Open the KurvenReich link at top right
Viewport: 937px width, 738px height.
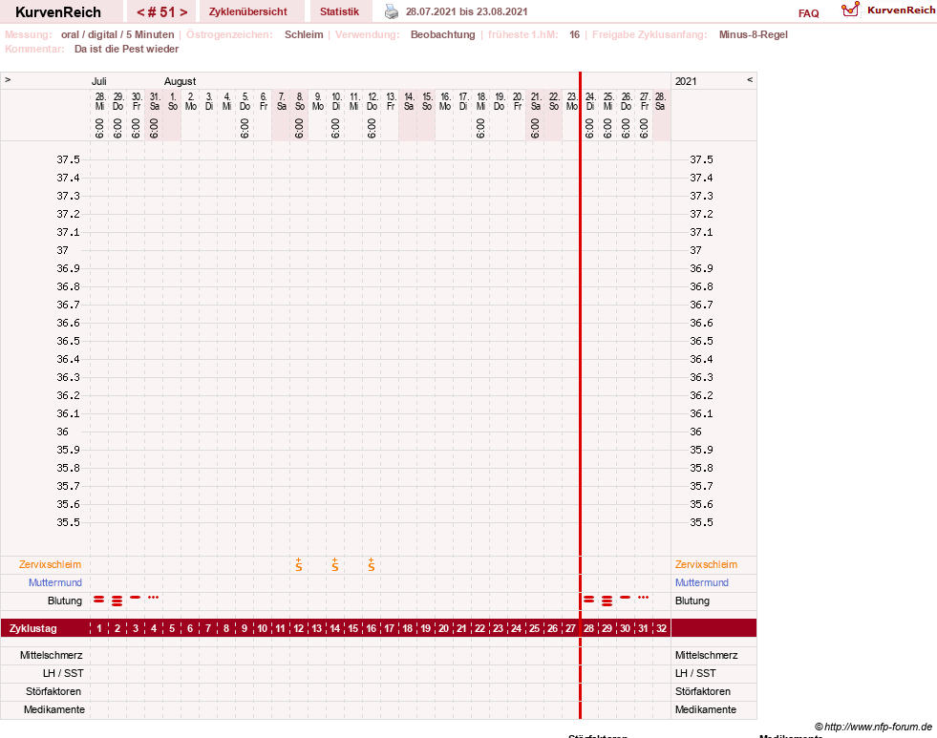[901, 11]
